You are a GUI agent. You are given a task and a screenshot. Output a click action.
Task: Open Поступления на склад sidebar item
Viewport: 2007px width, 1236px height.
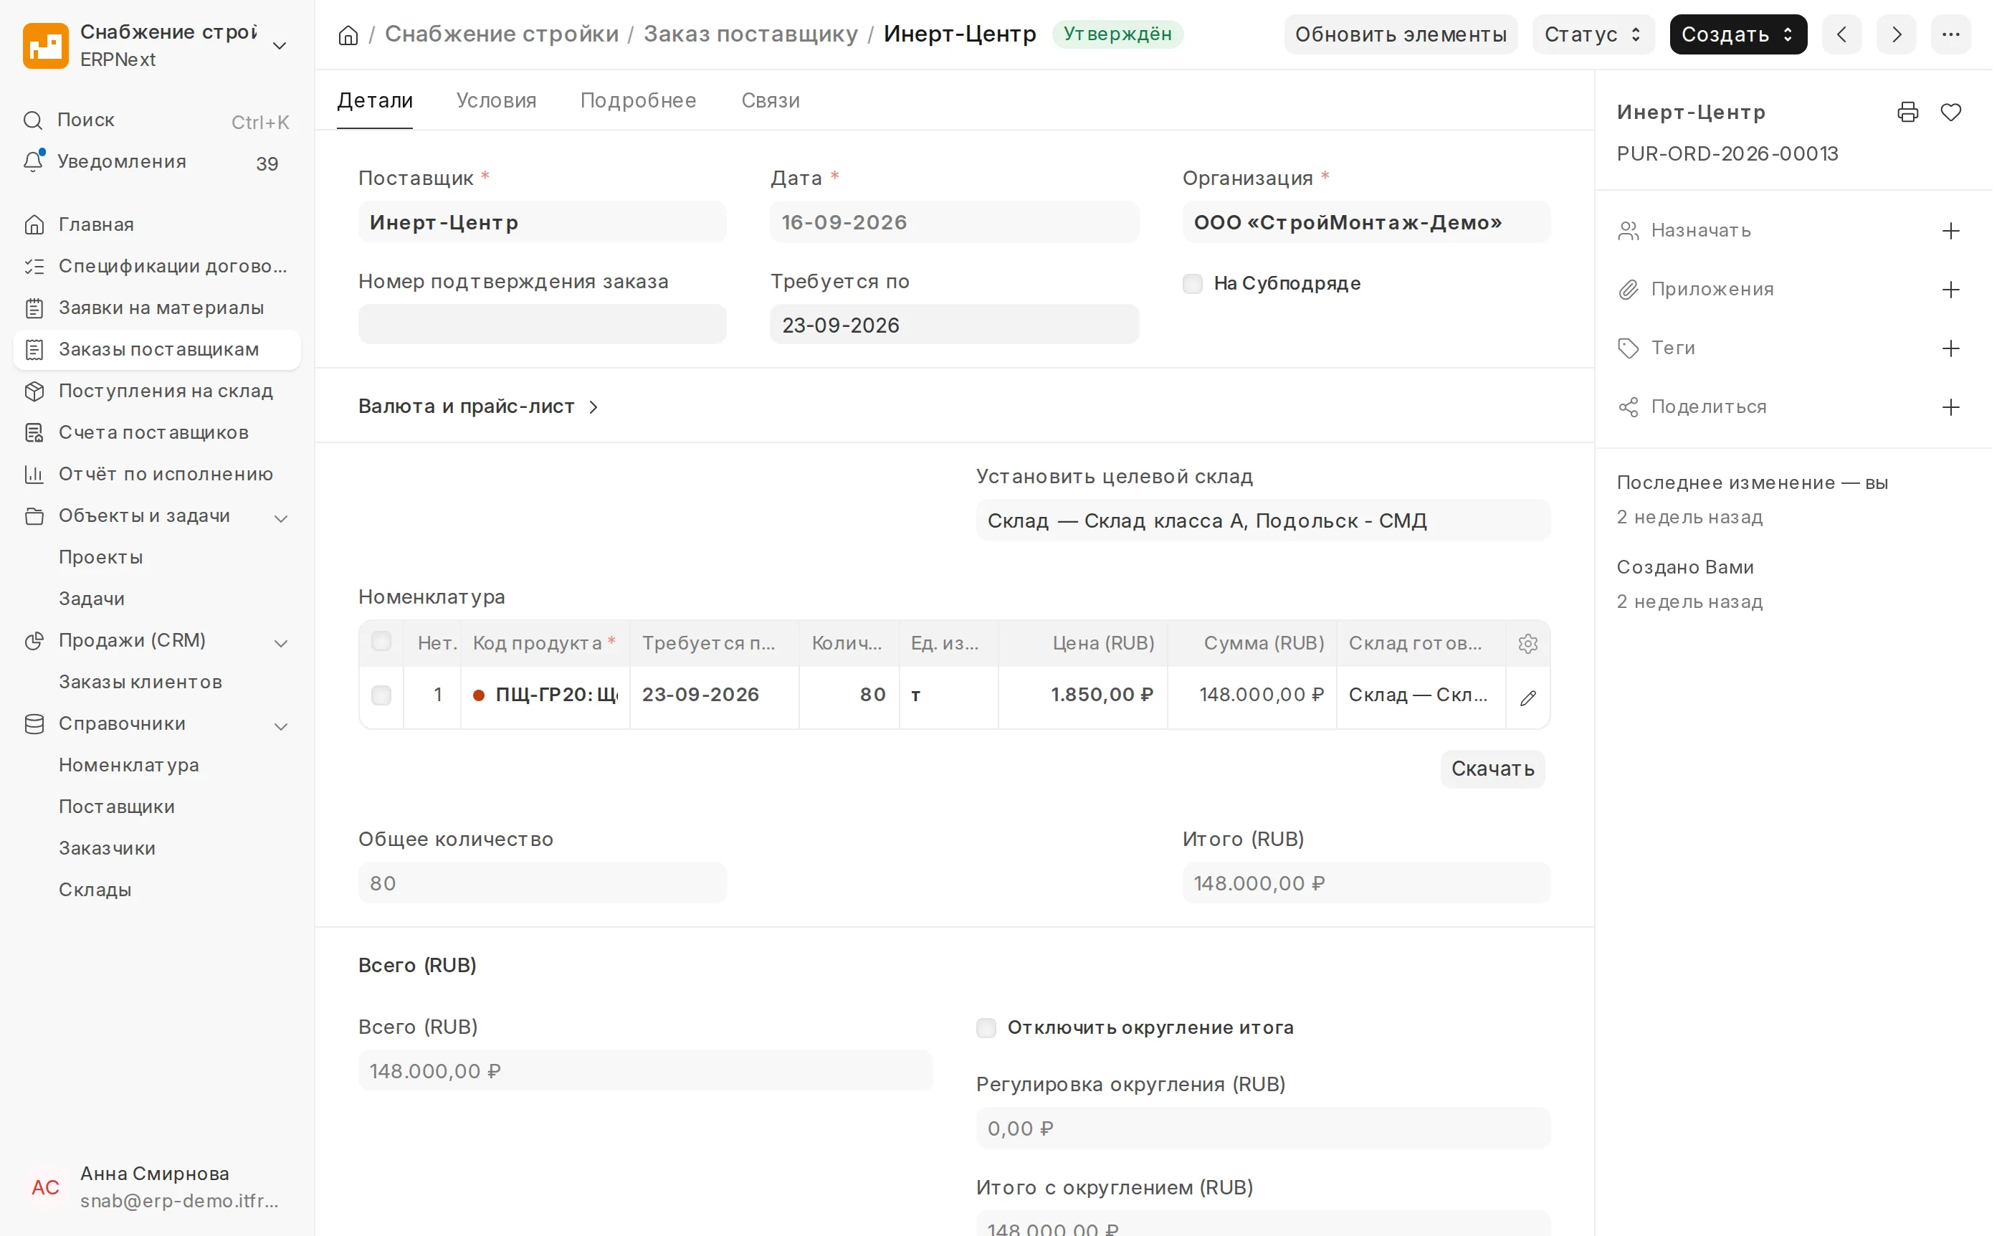coord(158,393)
